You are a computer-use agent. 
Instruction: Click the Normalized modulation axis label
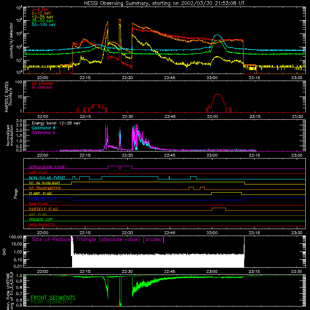pos(10,135)
